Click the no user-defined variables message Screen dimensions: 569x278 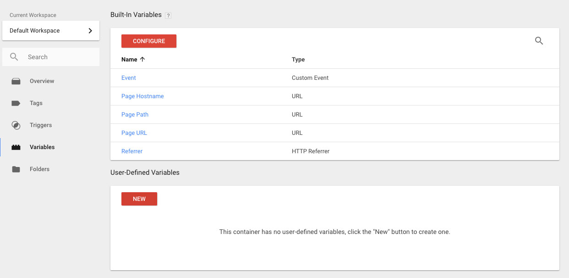(x=335, y=232)
